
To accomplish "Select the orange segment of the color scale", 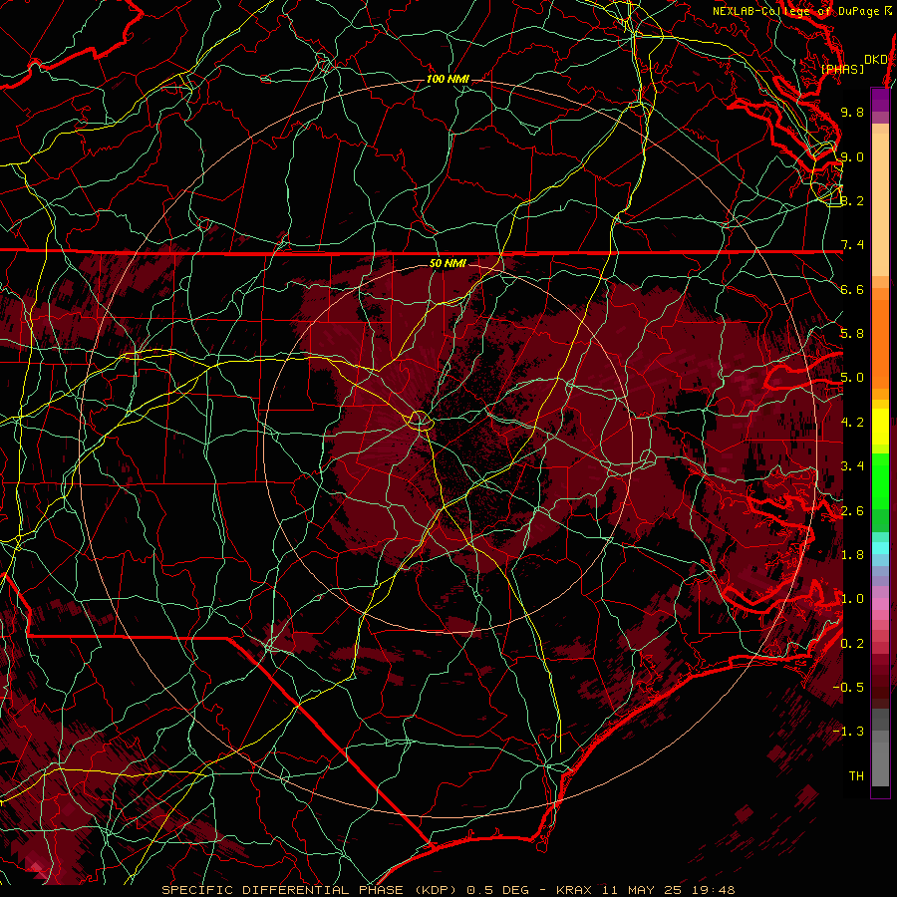I will coord(880,343).
